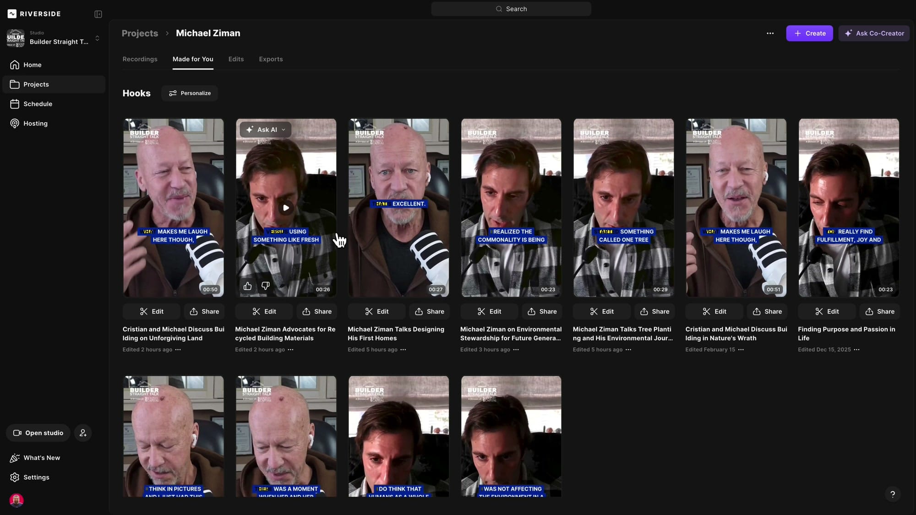Open Schedule from the sidebar
This screenshot has width=916, height=515.
point(37,104)
